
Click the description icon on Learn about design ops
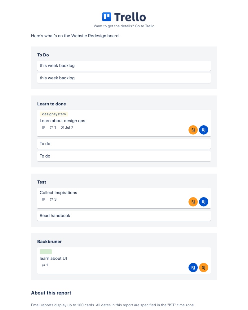[43, 127]
